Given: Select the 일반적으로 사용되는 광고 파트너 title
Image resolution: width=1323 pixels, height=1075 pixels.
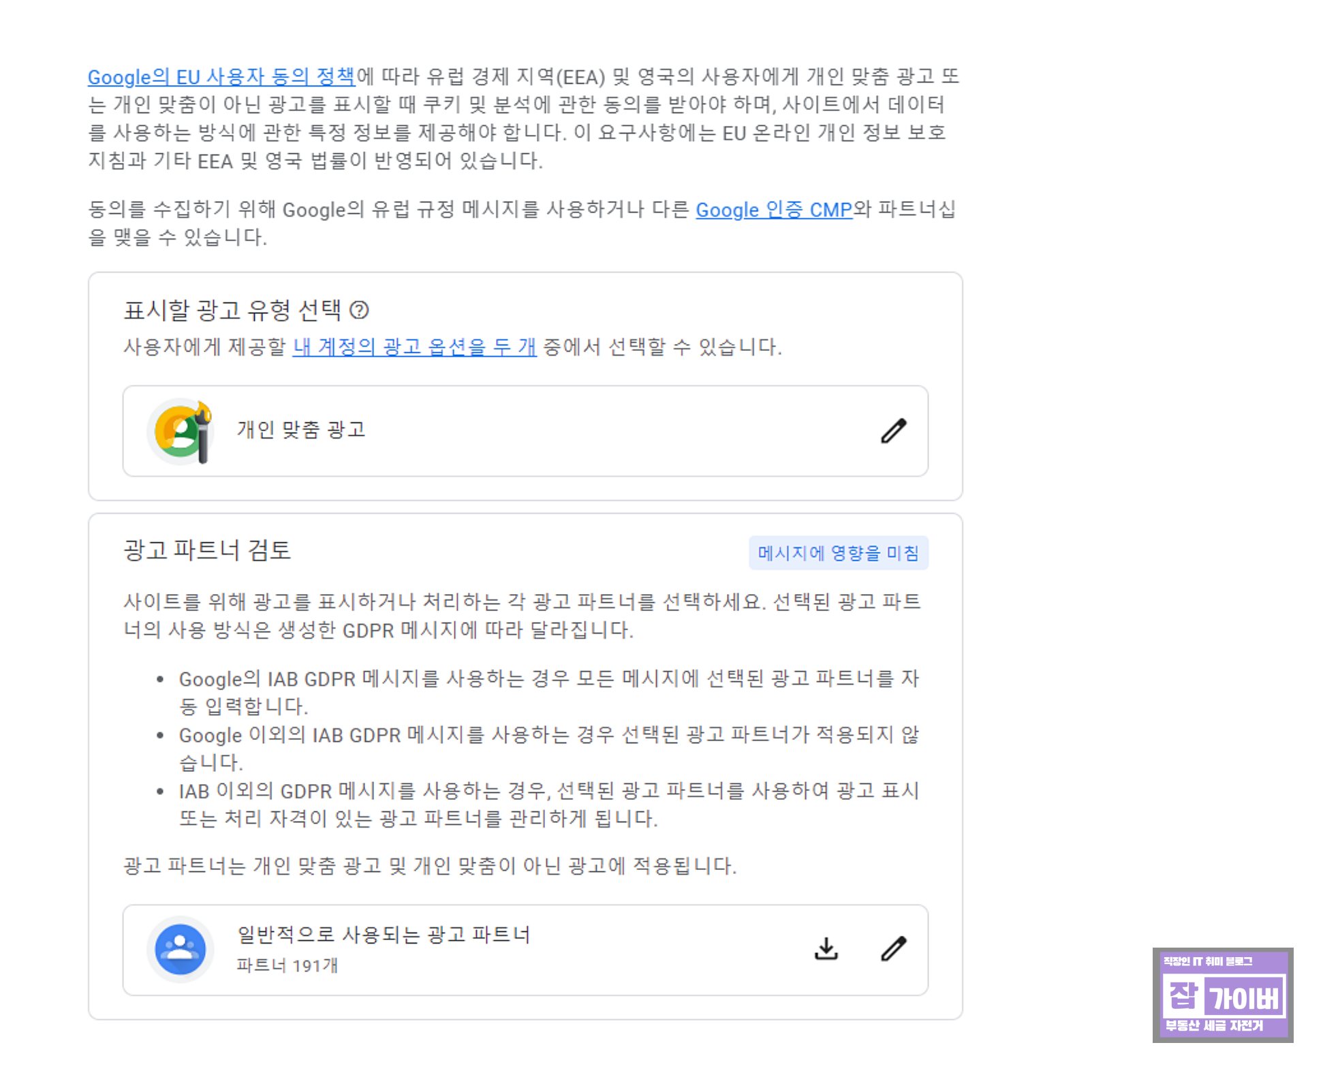Looking at the screenshot, I should (384, 934).
